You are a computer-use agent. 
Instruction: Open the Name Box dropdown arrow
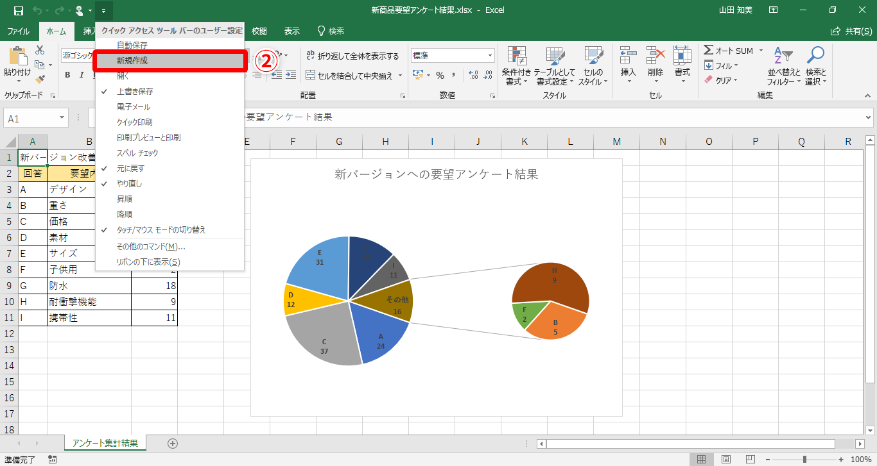tap(62, 119)
